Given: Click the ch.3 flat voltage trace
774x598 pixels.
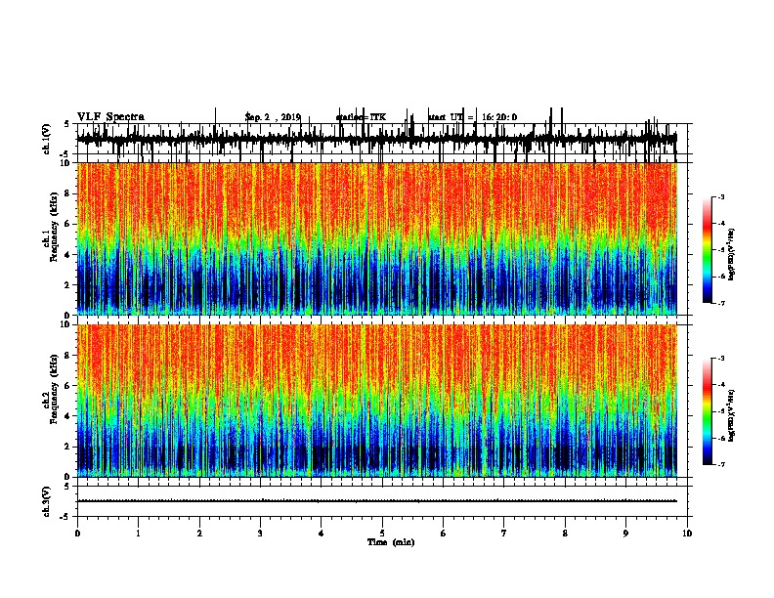Looking at the screenshot, I should tap(377, 501).
